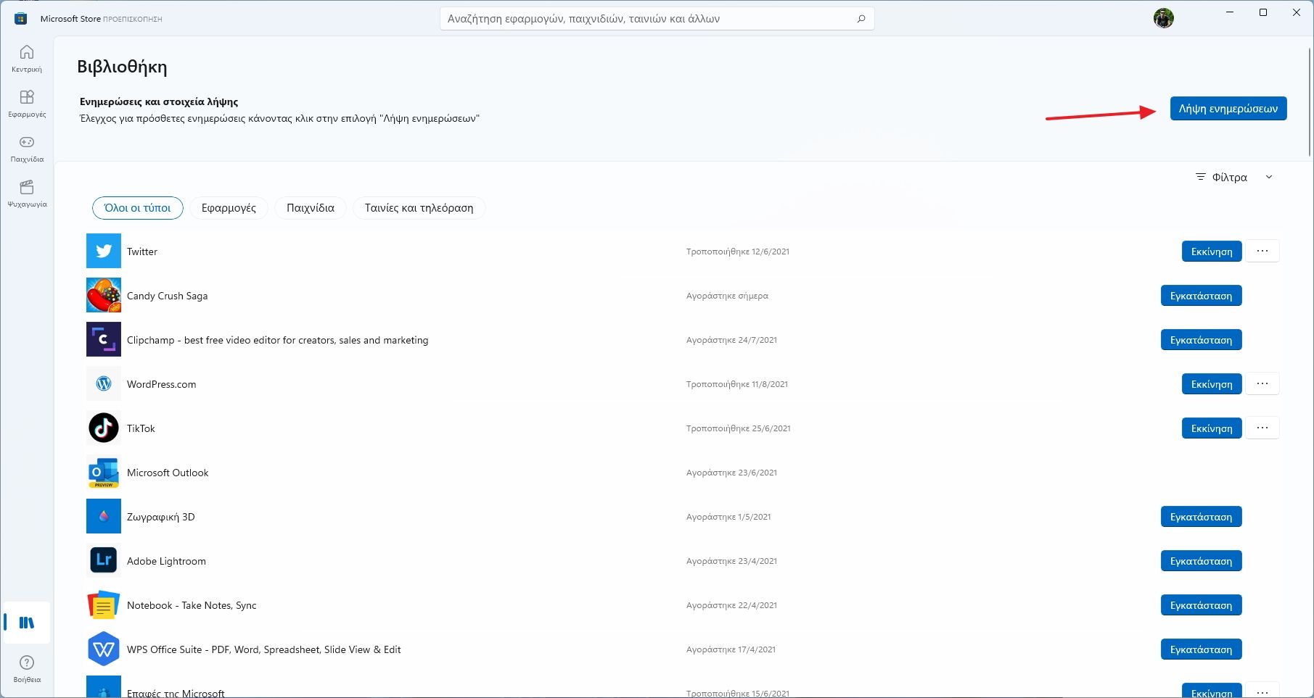Click the Twitter app icon
Screen dimensions: 1314x698
tap(104, 252)
